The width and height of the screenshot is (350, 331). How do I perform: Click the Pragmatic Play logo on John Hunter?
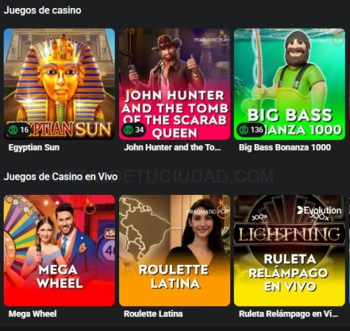coord(212,39)
